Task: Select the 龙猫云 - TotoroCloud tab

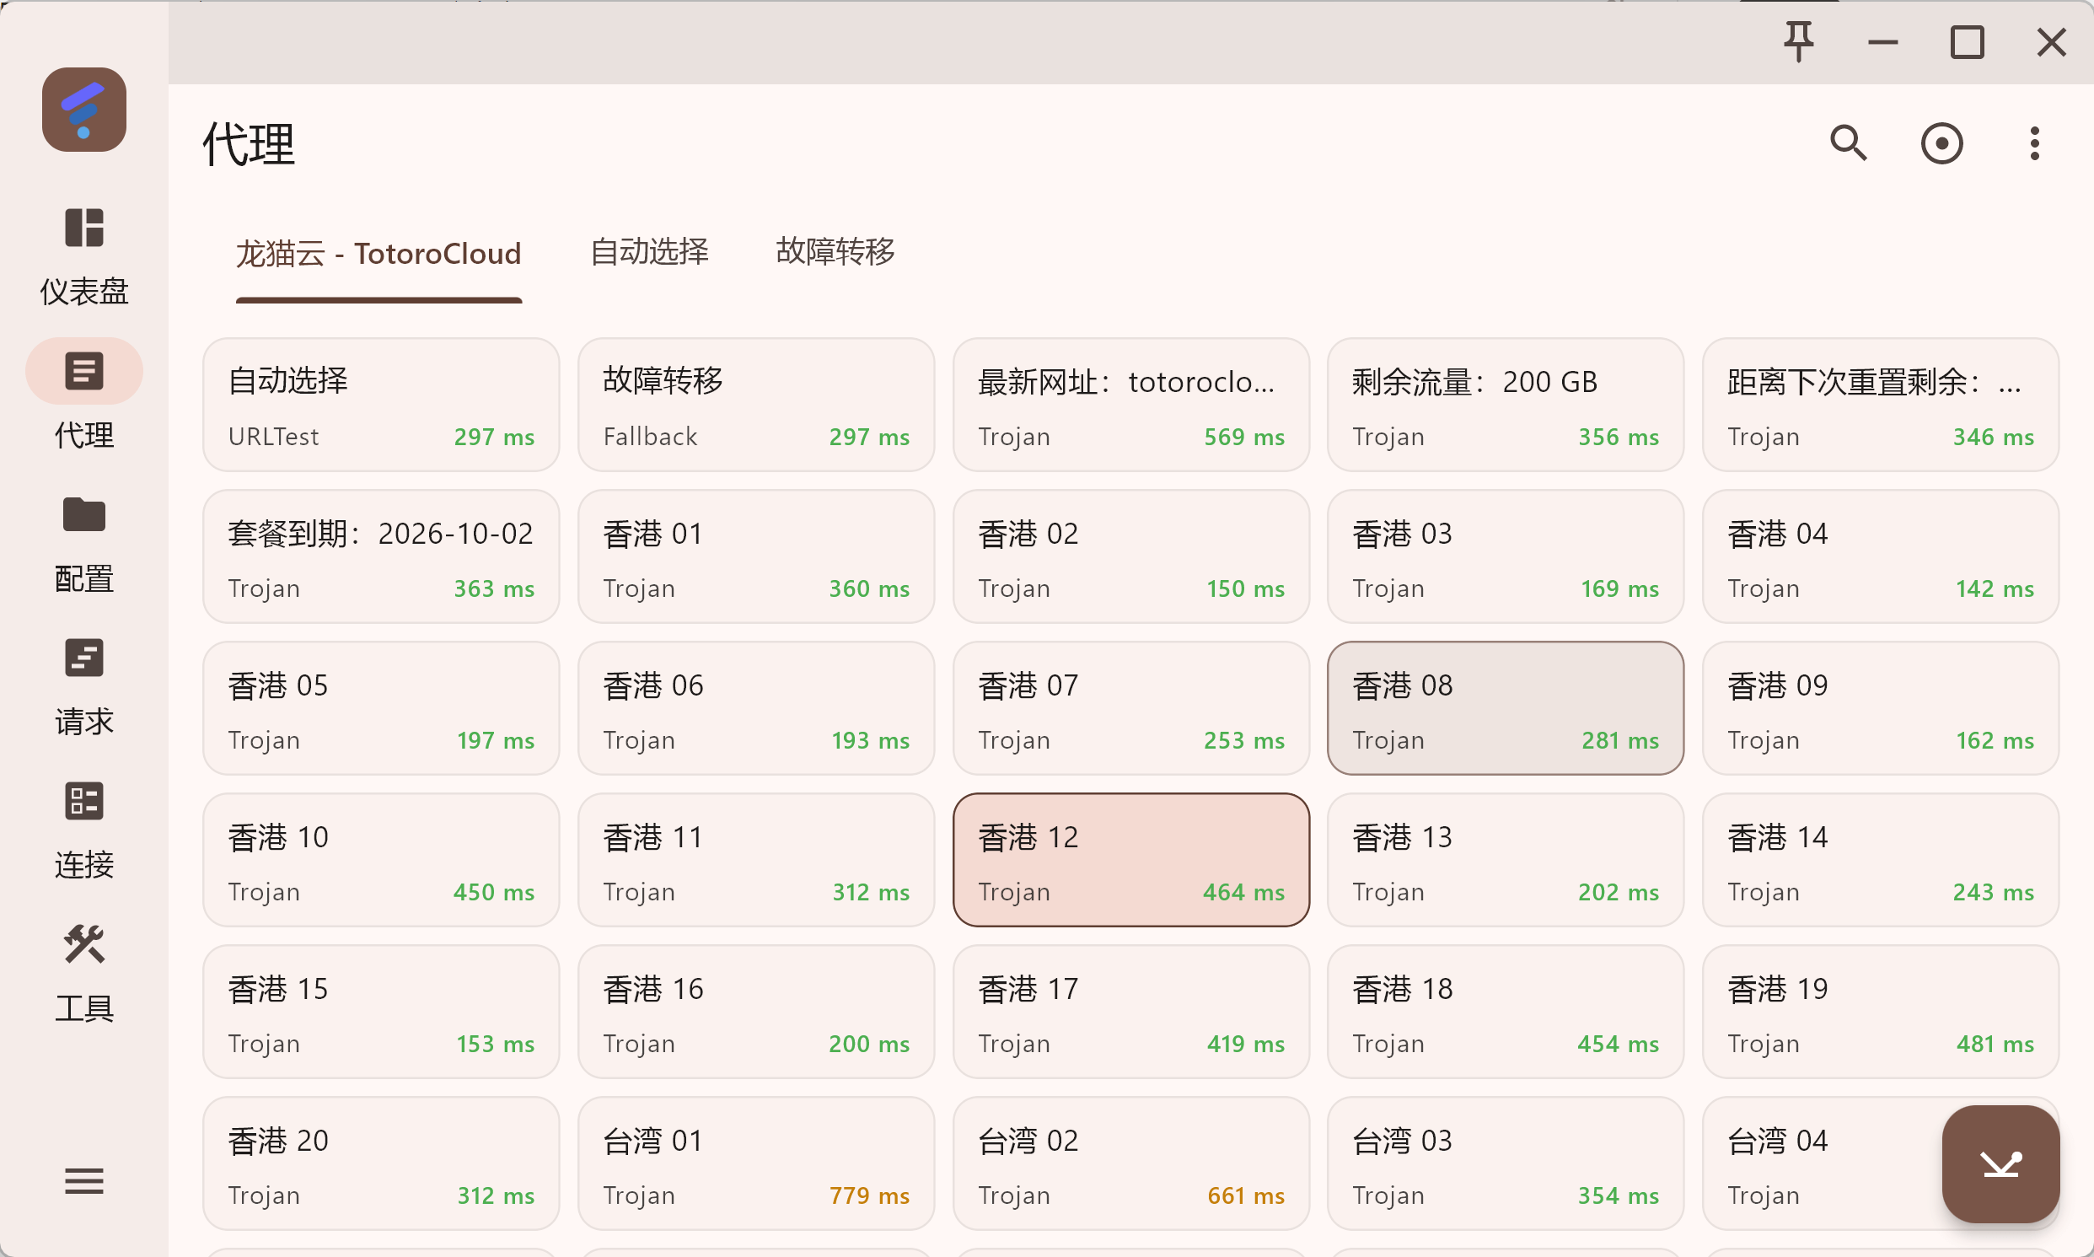Action: click(x=378, y=253)
